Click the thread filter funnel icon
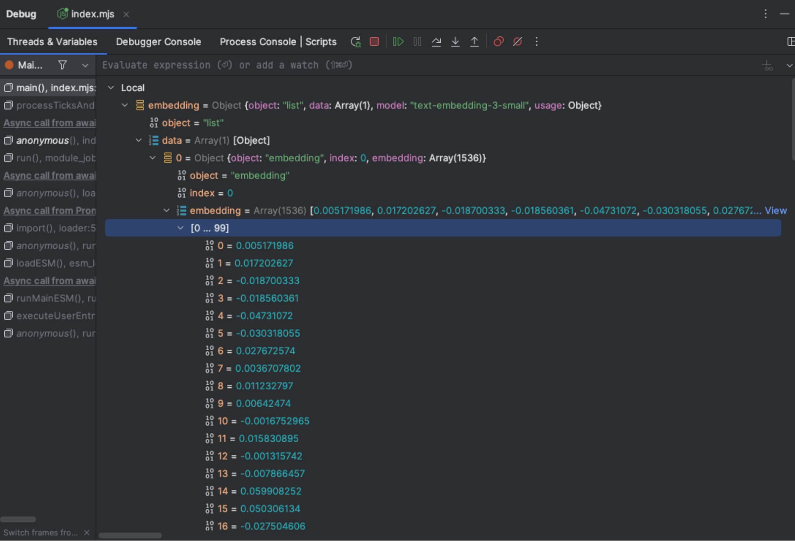Screen dimensions: 795x541 click(62, 65)
